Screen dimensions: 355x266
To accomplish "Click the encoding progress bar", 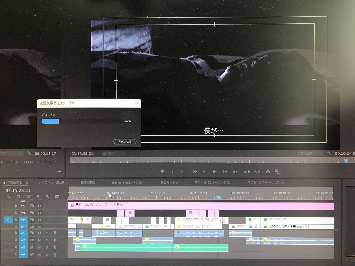I will (82, 121).
